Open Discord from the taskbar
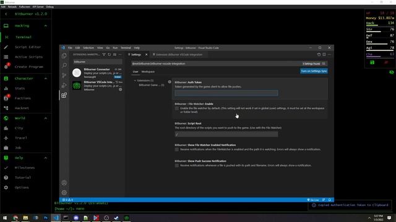This screenshot has width=396, height=222. point(76,218)
